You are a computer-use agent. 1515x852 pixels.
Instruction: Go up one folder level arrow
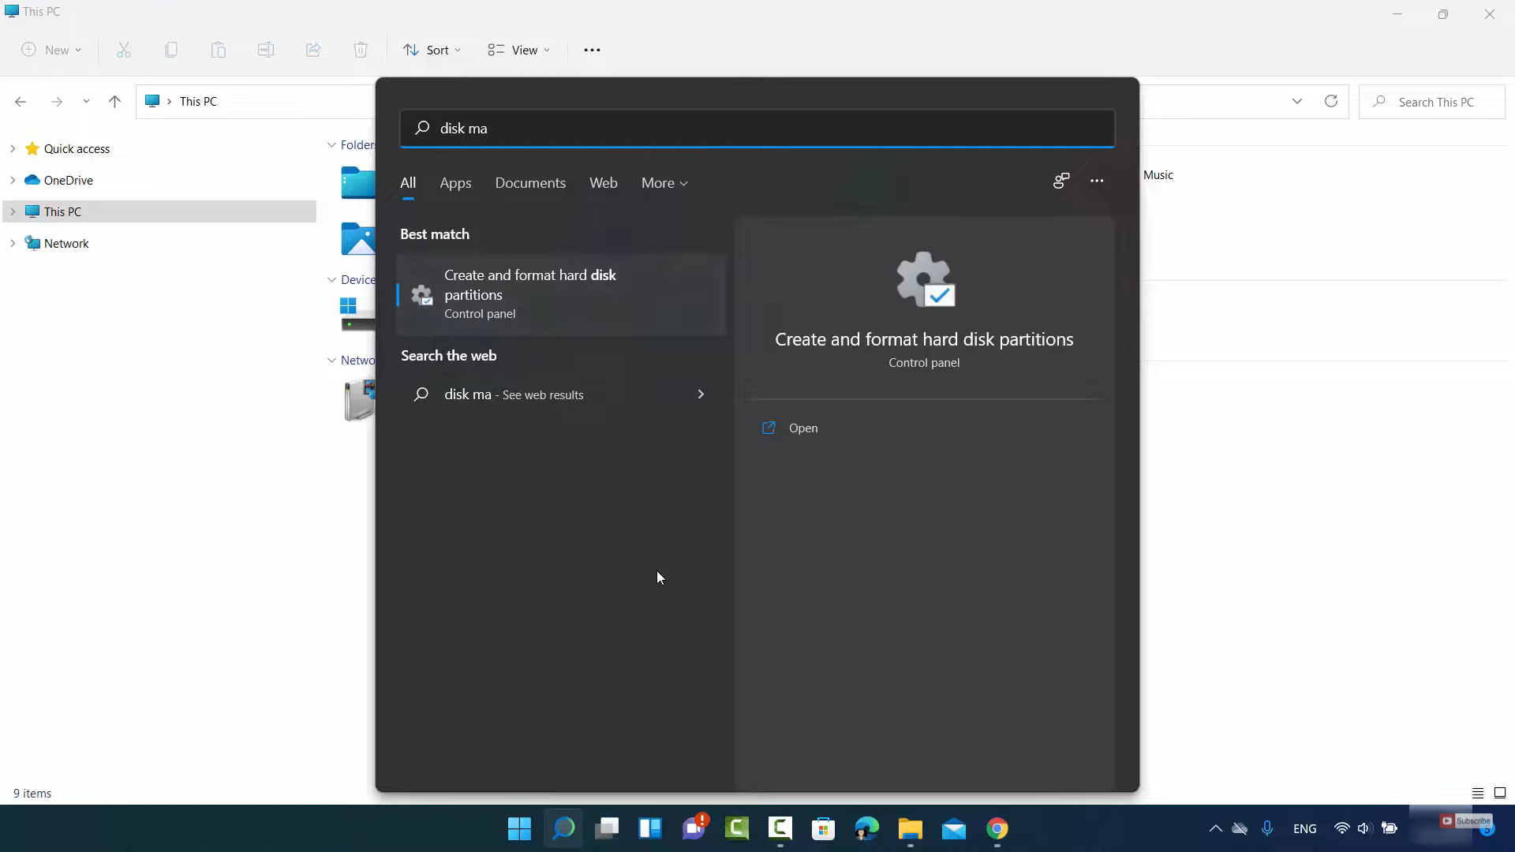click(x=114, y=101)
